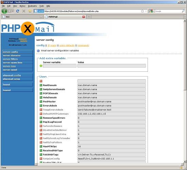Click the ReceivedHdrType green icon
Screen dimensions: 187x170
click(41, 150)
